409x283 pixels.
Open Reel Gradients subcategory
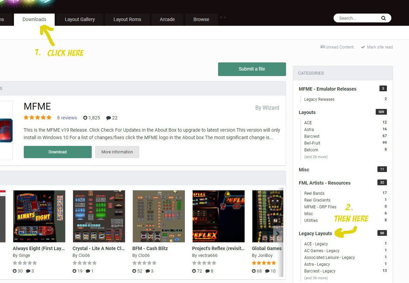[317, 200]
